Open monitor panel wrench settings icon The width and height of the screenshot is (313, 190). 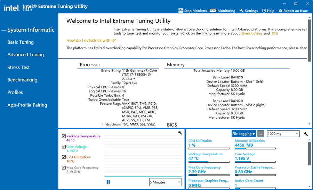point(306,134)
